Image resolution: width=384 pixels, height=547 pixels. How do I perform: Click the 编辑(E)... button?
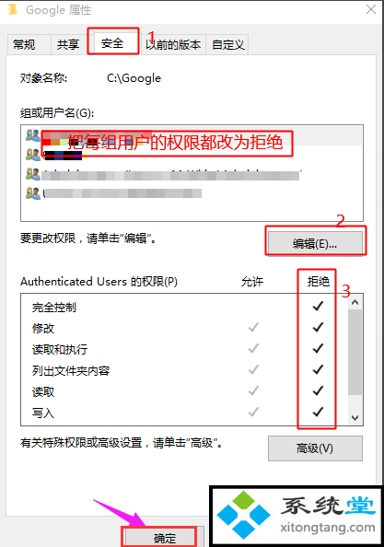pyautogui.click(x=315, y=243)
